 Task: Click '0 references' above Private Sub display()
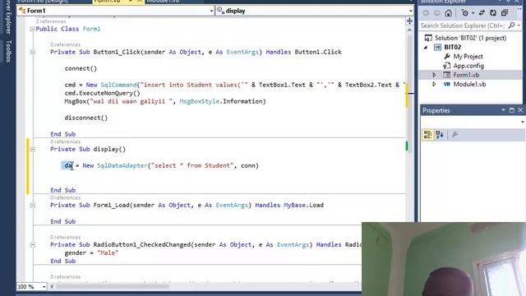tap(66, 142)
